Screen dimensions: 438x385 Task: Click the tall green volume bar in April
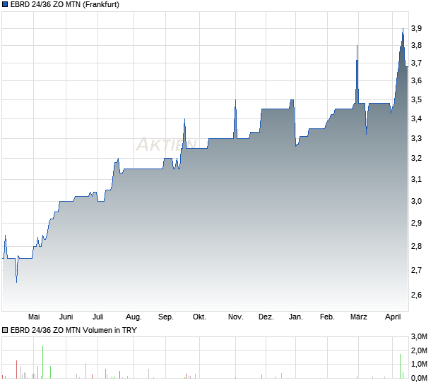(400, 366)
